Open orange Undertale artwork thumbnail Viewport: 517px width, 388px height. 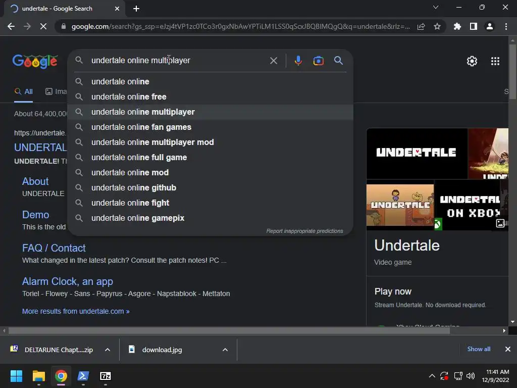[400, 205]
